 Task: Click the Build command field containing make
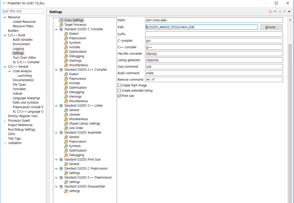214,73
